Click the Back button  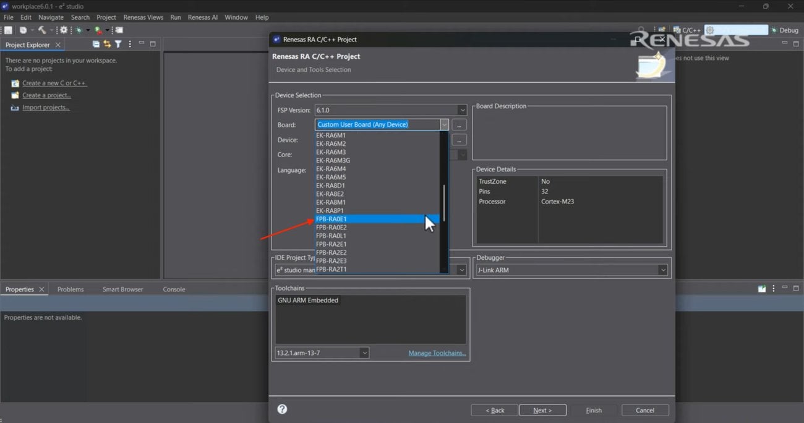click(494, 410)
